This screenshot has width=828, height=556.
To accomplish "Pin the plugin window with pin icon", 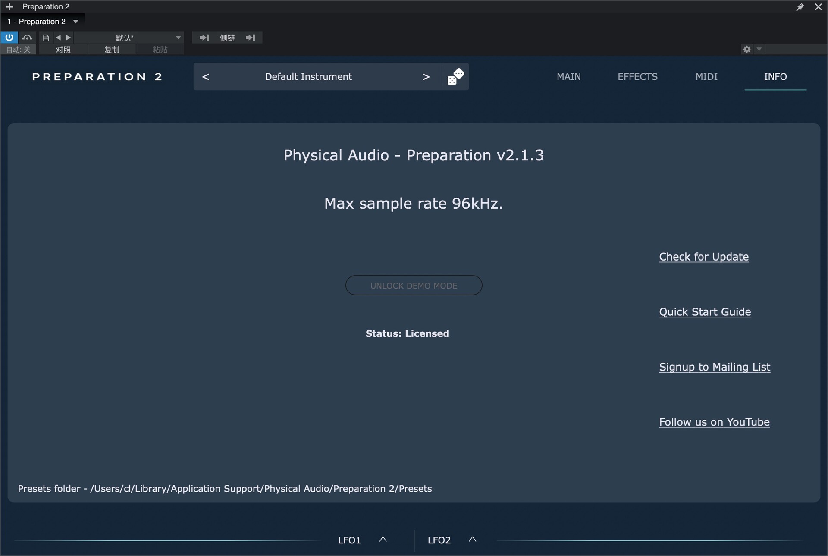I will tap(800, 7).
